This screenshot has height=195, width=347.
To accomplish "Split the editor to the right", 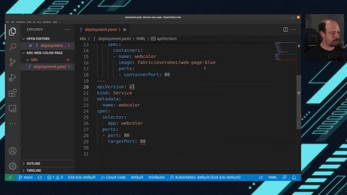I will point(286,29).
